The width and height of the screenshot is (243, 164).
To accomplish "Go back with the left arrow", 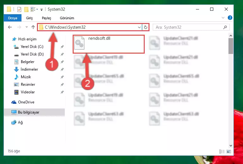I will 10,27.
